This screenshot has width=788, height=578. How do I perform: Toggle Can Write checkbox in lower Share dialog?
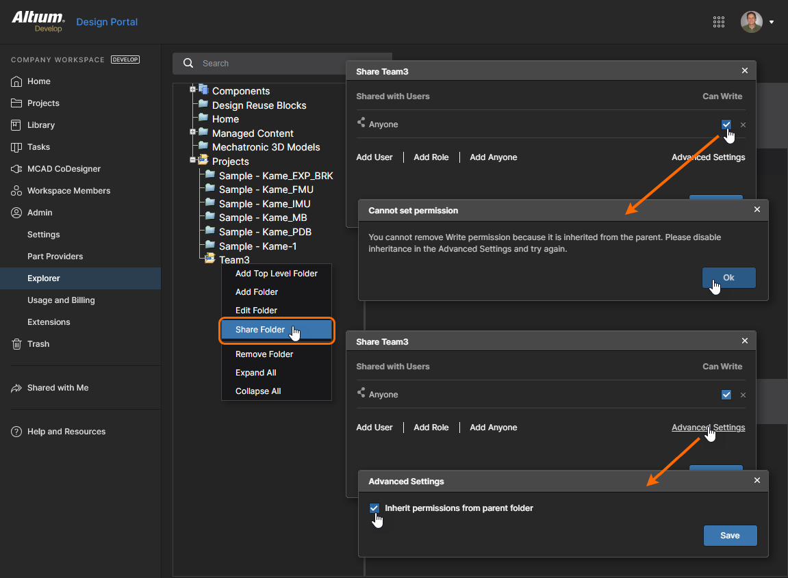[726, 395]
